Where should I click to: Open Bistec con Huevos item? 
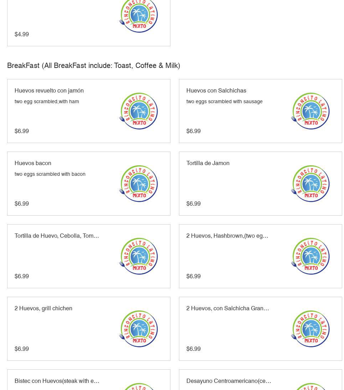57,381
